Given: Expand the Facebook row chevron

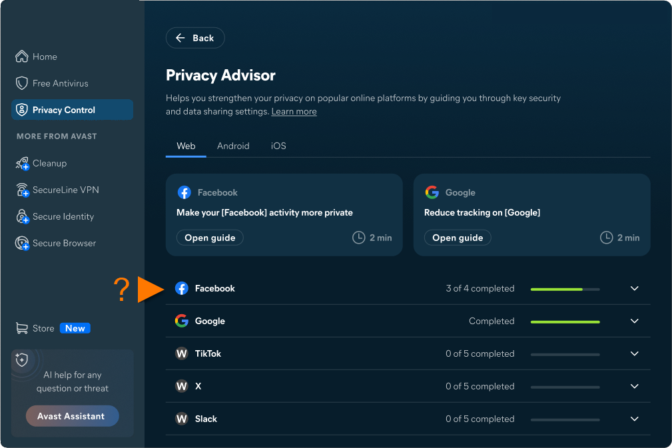Looking at the screenshot, I should point(635,288).
